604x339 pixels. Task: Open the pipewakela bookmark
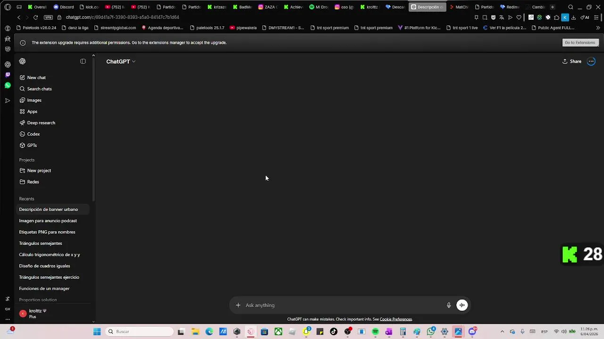click(x=243, y=28)
